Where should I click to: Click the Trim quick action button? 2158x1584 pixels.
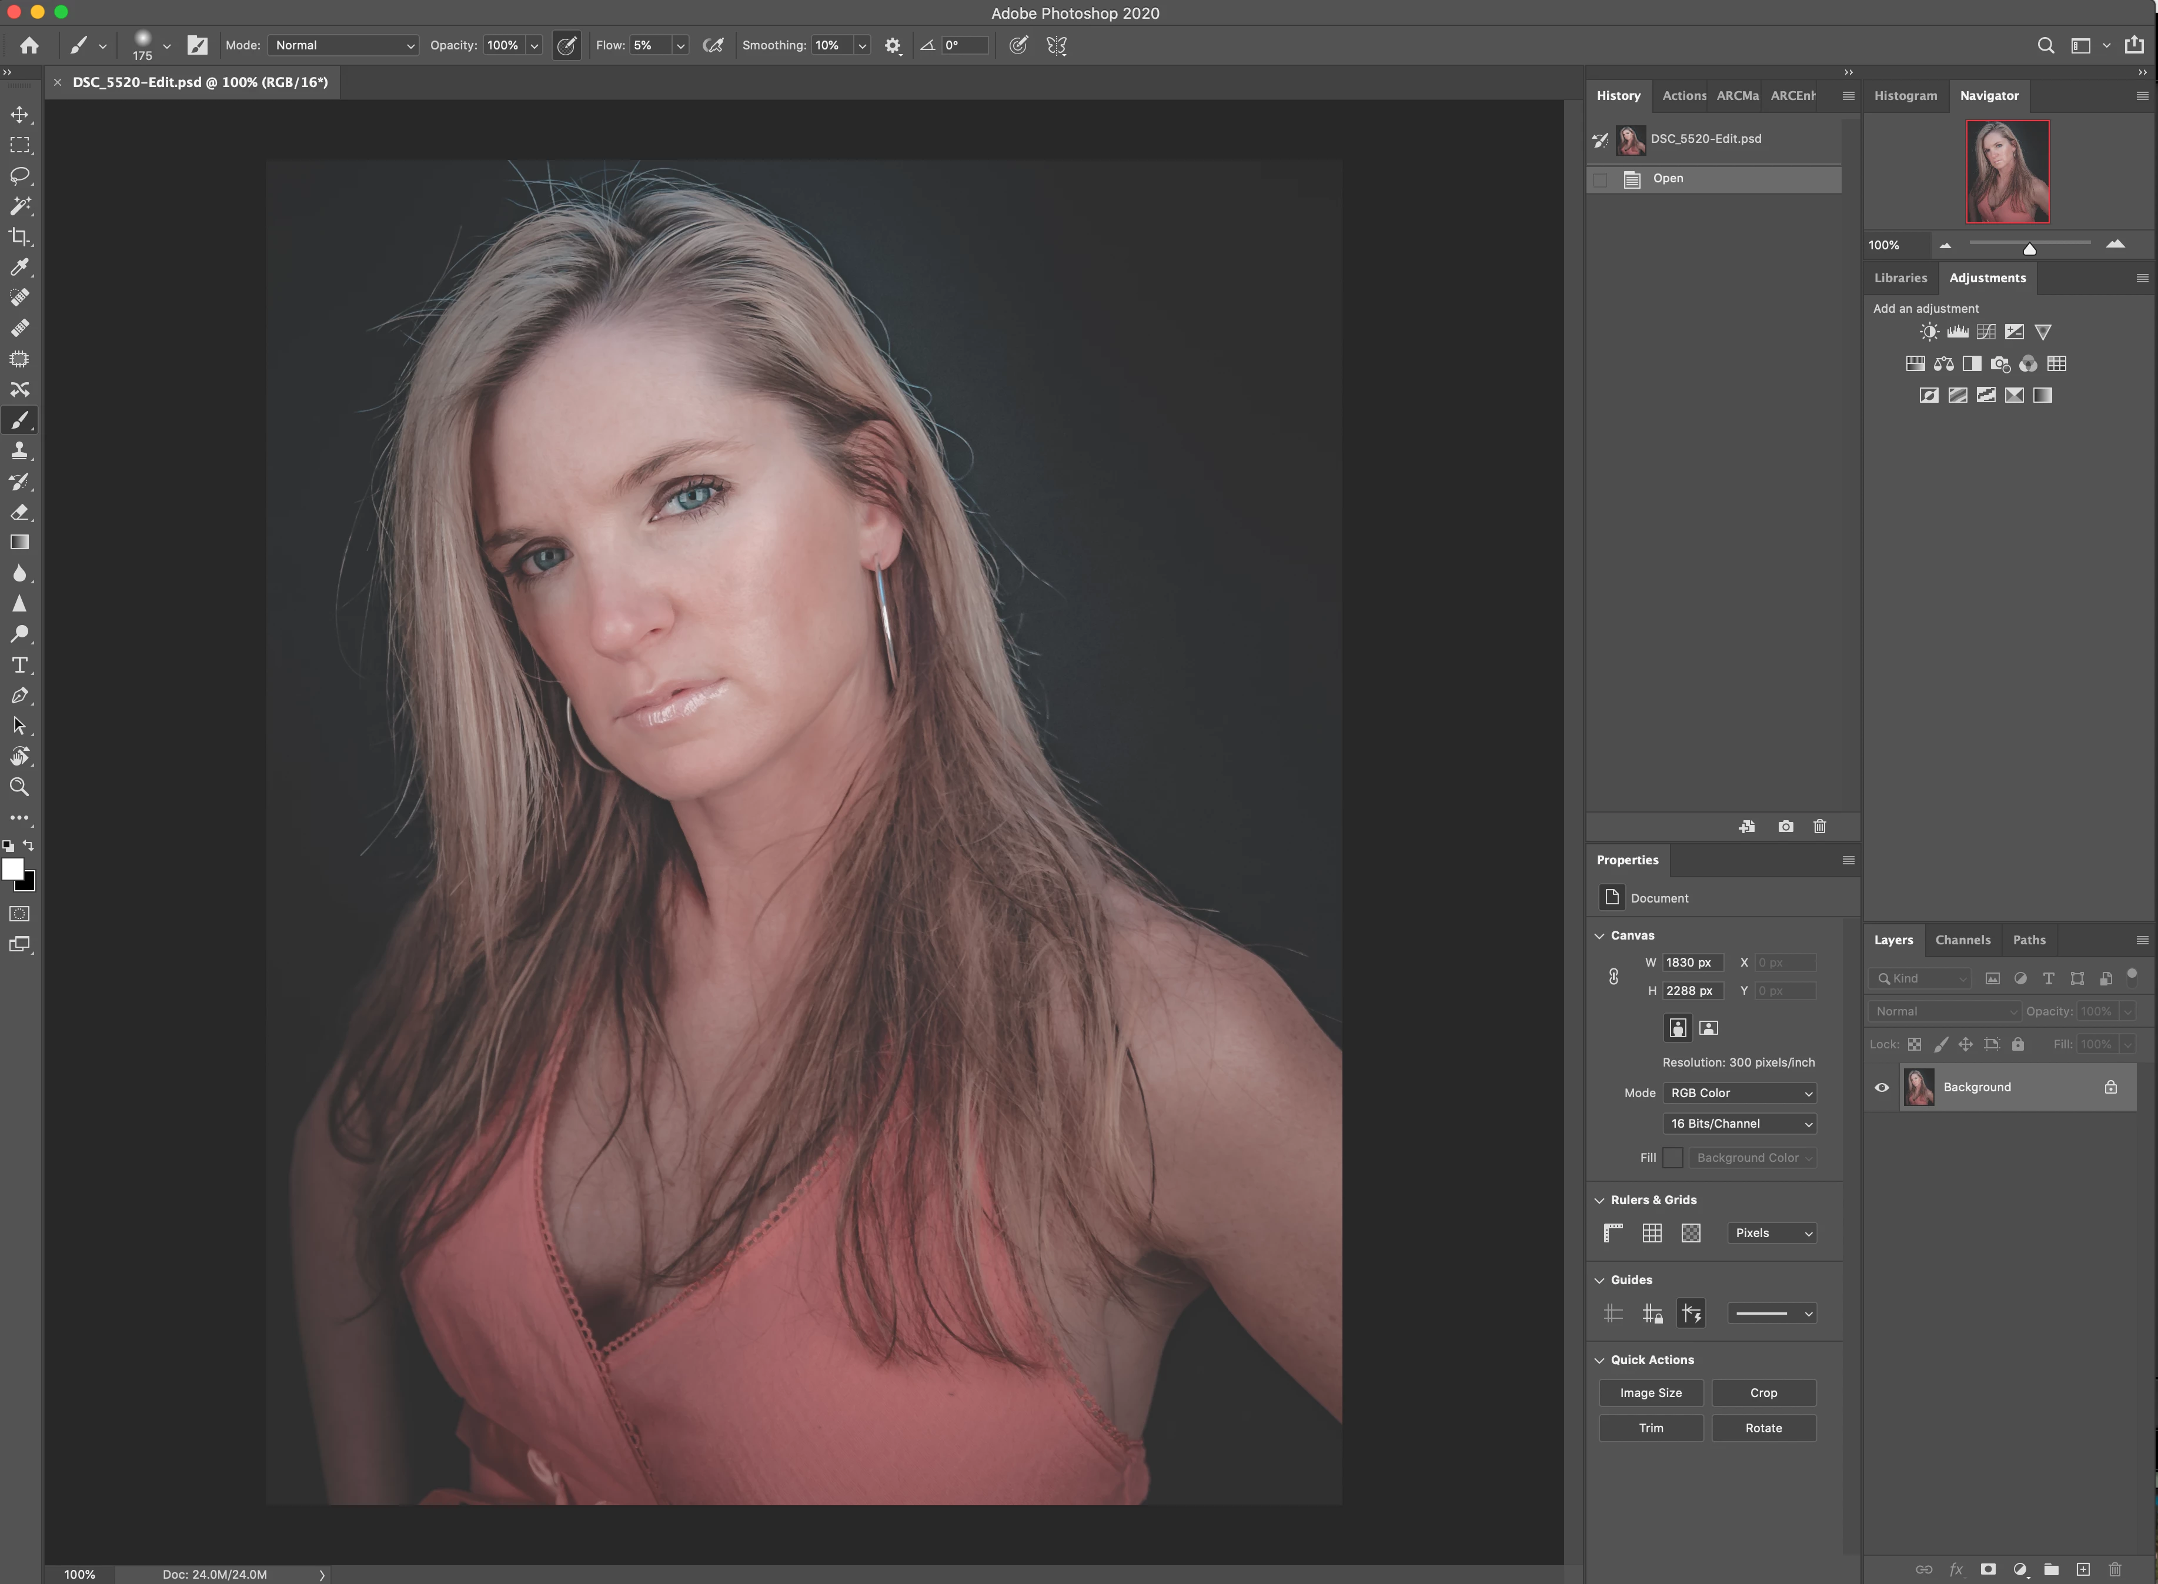click(x=1650, y=1428)
